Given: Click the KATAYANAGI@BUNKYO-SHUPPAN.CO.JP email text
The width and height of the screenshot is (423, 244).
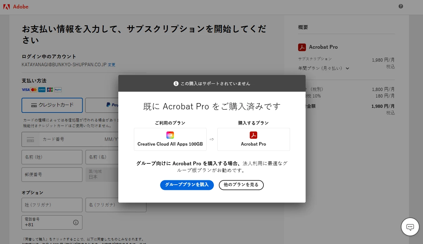Looking at the screenshot, I should click(x=64, y=65).
